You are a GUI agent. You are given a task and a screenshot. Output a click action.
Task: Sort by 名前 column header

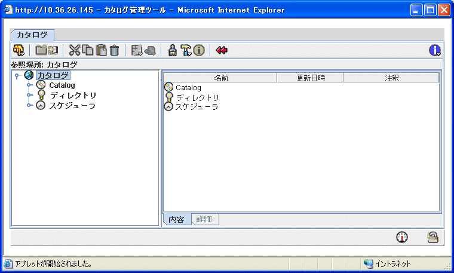(220, 78)
